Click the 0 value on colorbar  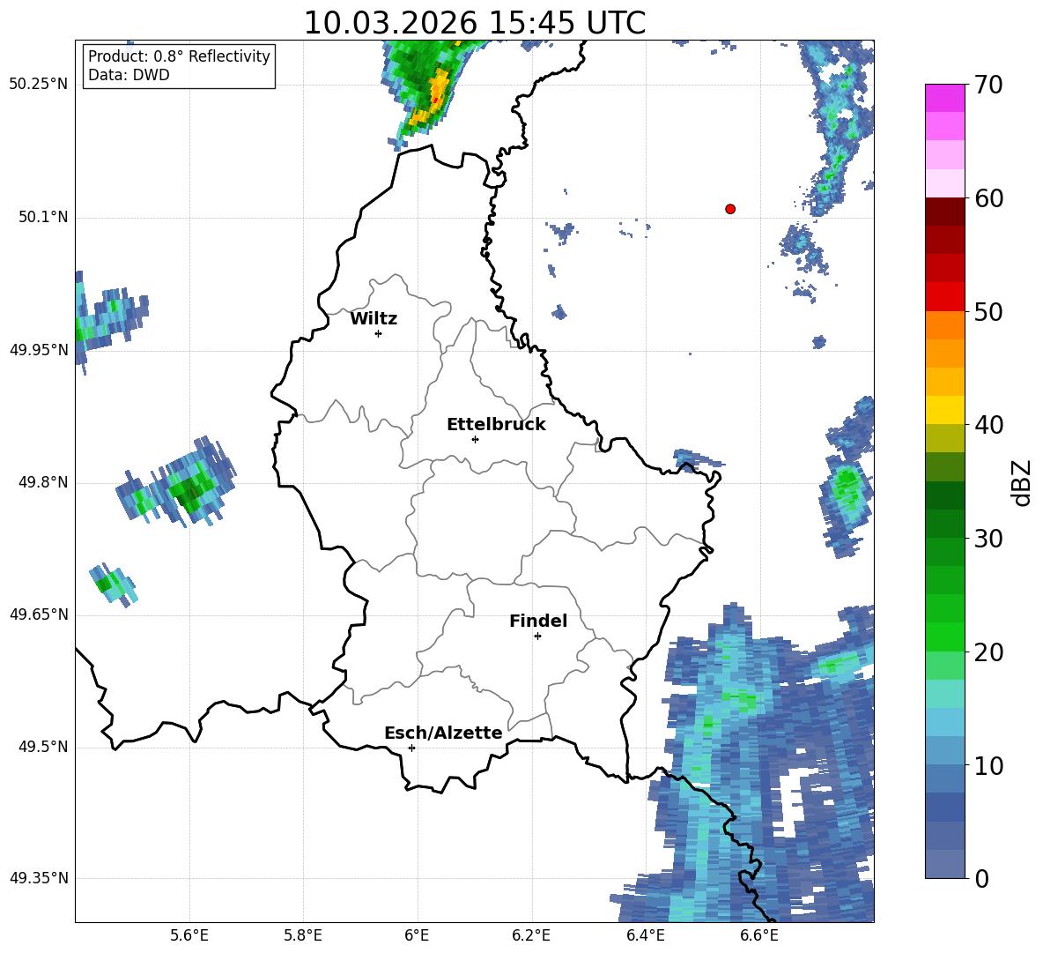click(981, 879)
